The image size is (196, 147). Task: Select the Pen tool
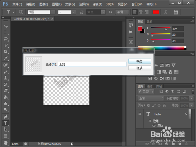point(5,117)
